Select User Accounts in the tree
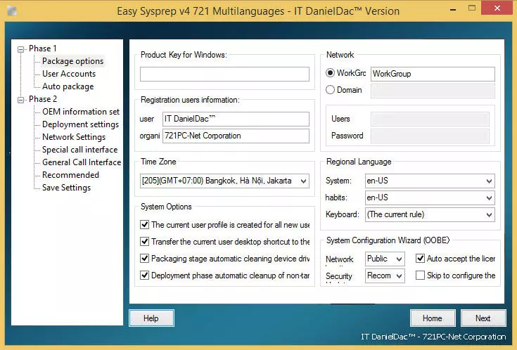This screenshot has width=517, height=350. click(69, 74)
